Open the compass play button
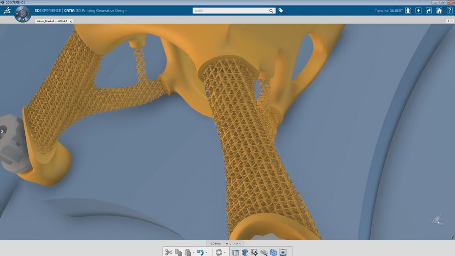Viewport: 455px width, 256px height. click(x=22, y=14)
